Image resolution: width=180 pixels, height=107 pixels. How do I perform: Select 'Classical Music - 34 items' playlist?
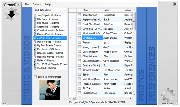[x=51, y=30]
